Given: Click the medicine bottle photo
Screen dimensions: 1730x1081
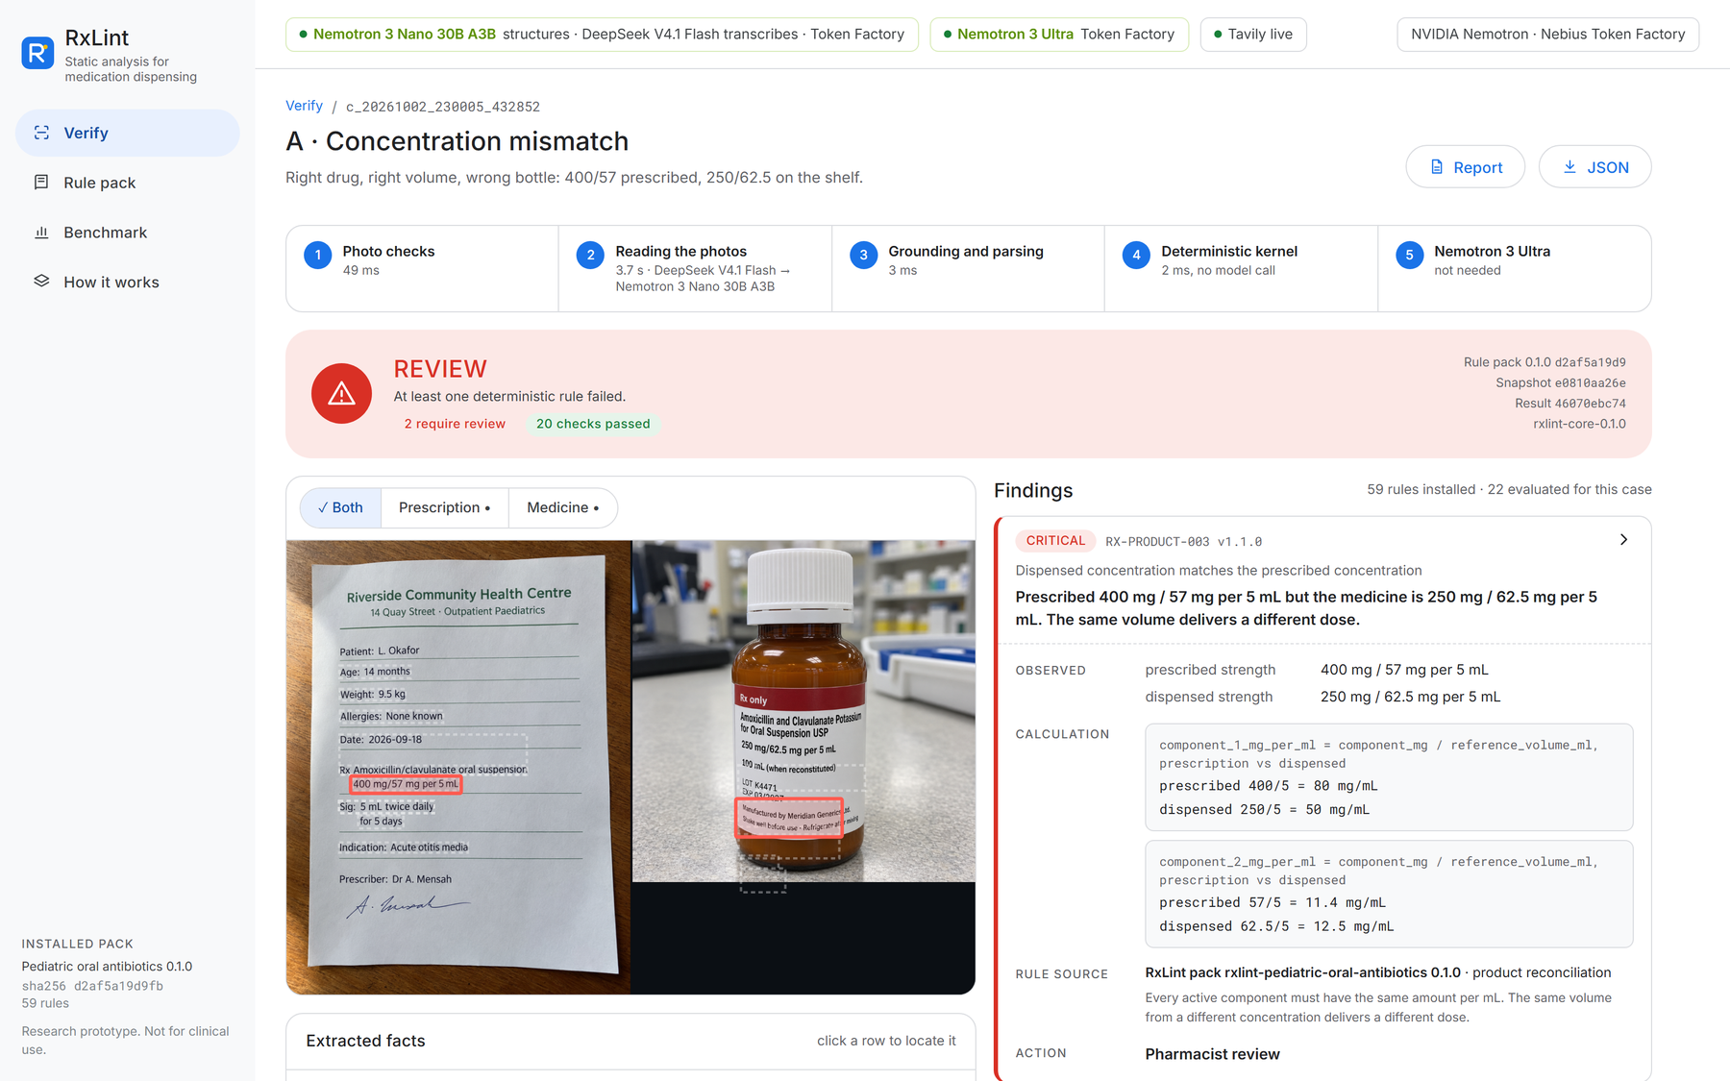Looking at the screenshot, I should pyautogui.click(x=803, y=711).
